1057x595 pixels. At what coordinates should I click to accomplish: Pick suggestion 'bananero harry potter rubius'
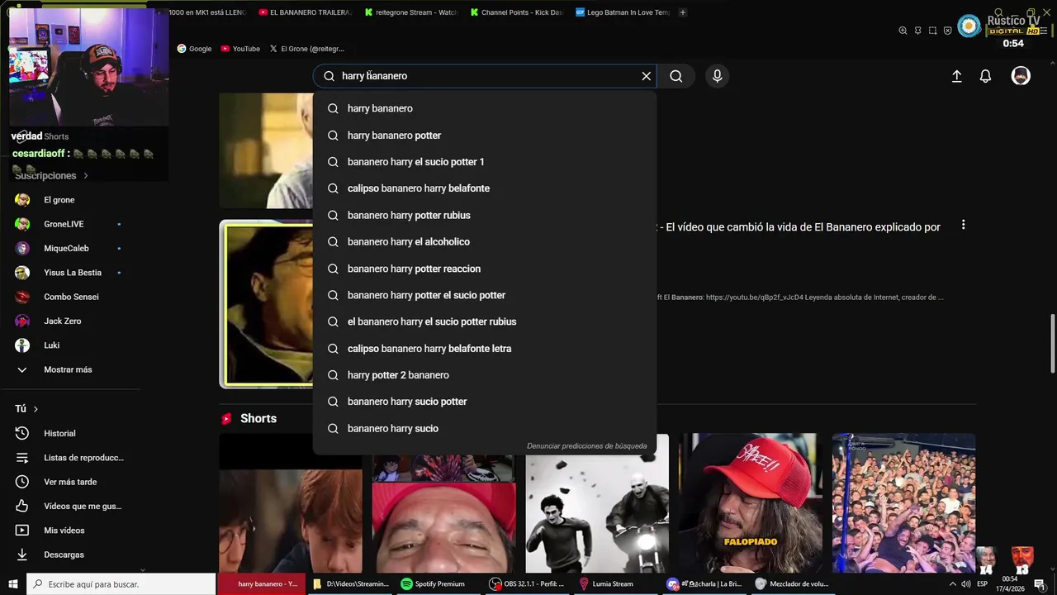click(485, 215)
